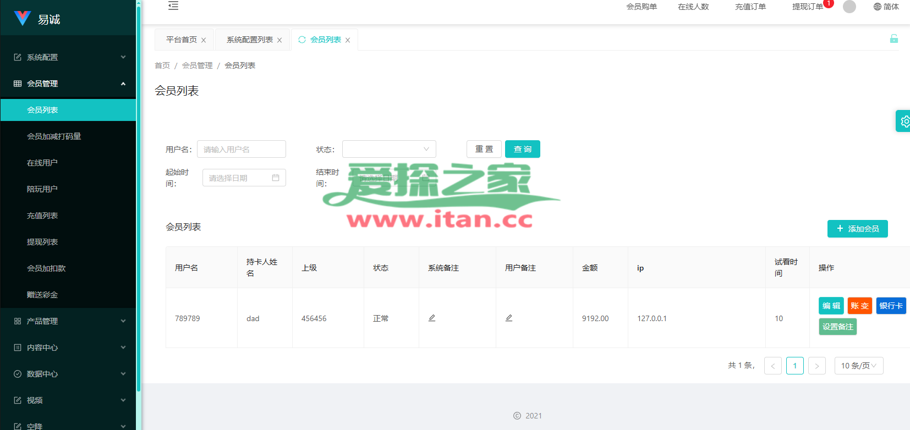Expand the 产品管理 sidebar menu
This screenshot has height=430, width=910.
click(68, 321)
